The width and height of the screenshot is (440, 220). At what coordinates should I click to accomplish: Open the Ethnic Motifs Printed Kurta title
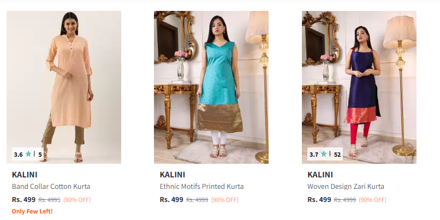[202, 186]
